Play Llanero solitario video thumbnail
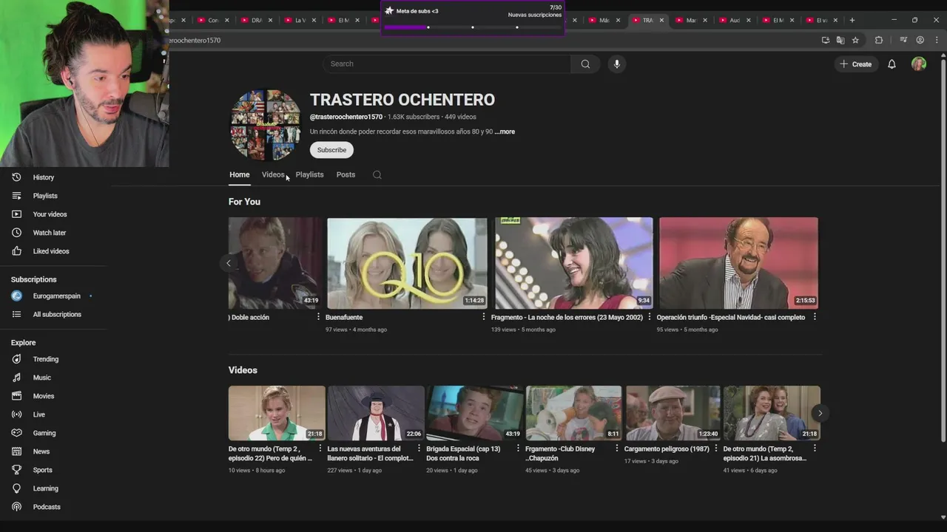 coord(376,413)
